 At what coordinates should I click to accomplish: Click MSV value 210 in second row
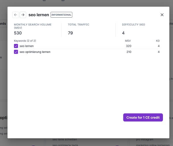point(129,52)
